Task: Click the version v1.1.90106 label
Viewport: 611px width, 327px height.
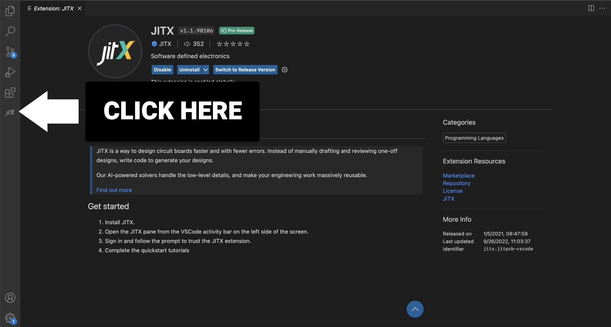Action: (x=196, y=31)
